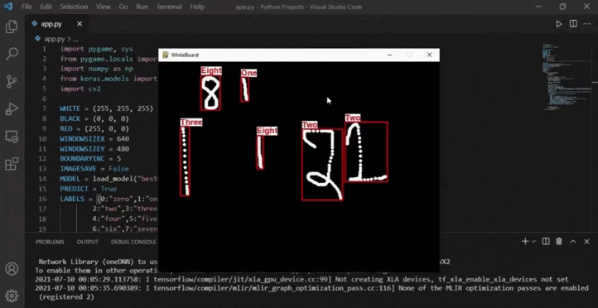Open the Explorer view in activity bar
Viewport: 598px width, 308px height.
12,26
